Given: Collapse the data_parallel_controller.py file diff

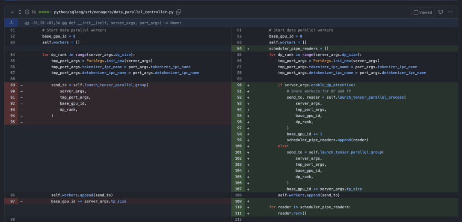Looking at the screenshot, I should 12,12.
